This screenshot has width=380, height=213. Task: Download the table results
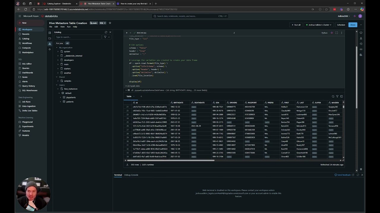127,164
